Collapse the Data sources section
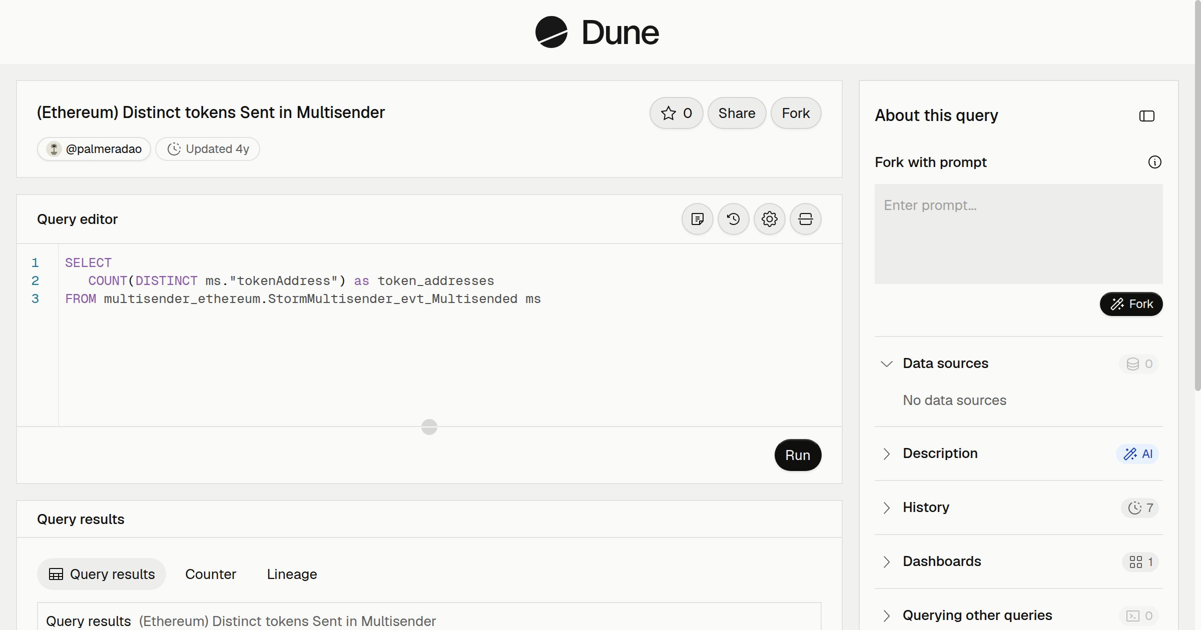This screenshot has height=630, width=1201. click(x=886, y=363)
